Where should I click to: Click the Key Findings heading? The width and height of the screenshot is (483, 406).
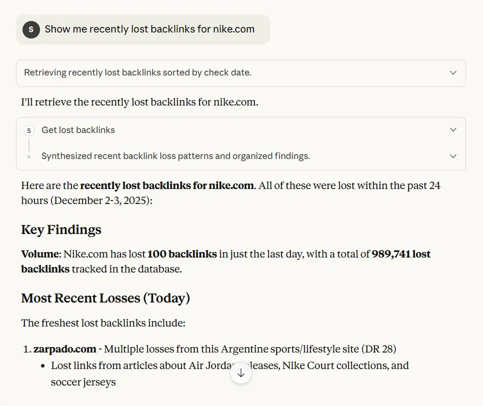[x=61, y=230]
